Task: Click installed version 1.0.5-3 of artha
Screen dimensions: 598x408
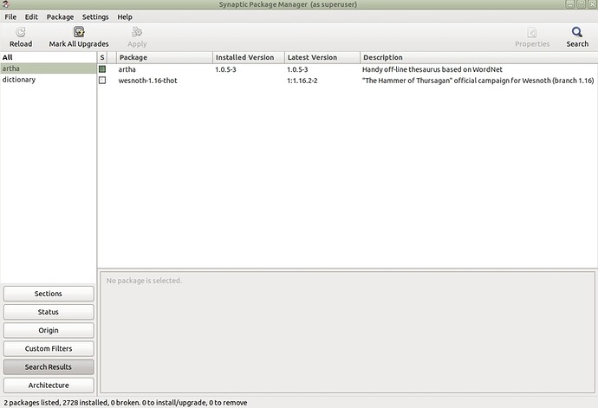Action: click(x=225, y=69)
